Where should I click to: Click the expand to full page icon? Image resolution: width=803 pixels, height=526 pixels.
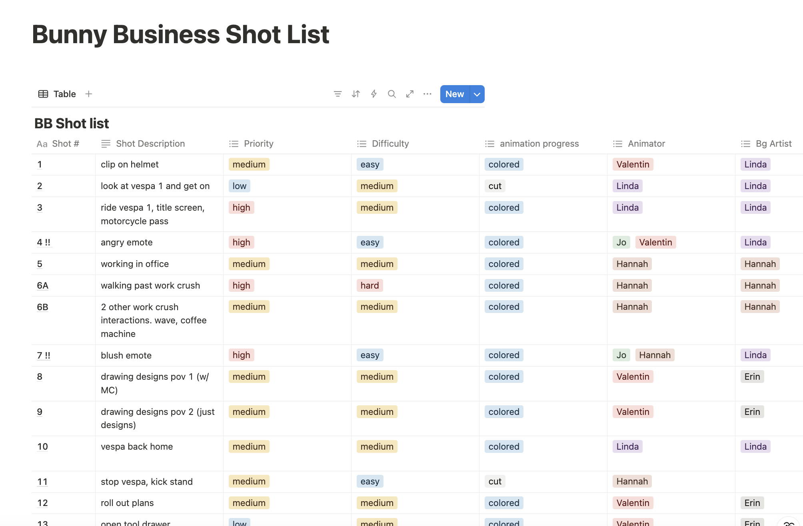point(409,94)
